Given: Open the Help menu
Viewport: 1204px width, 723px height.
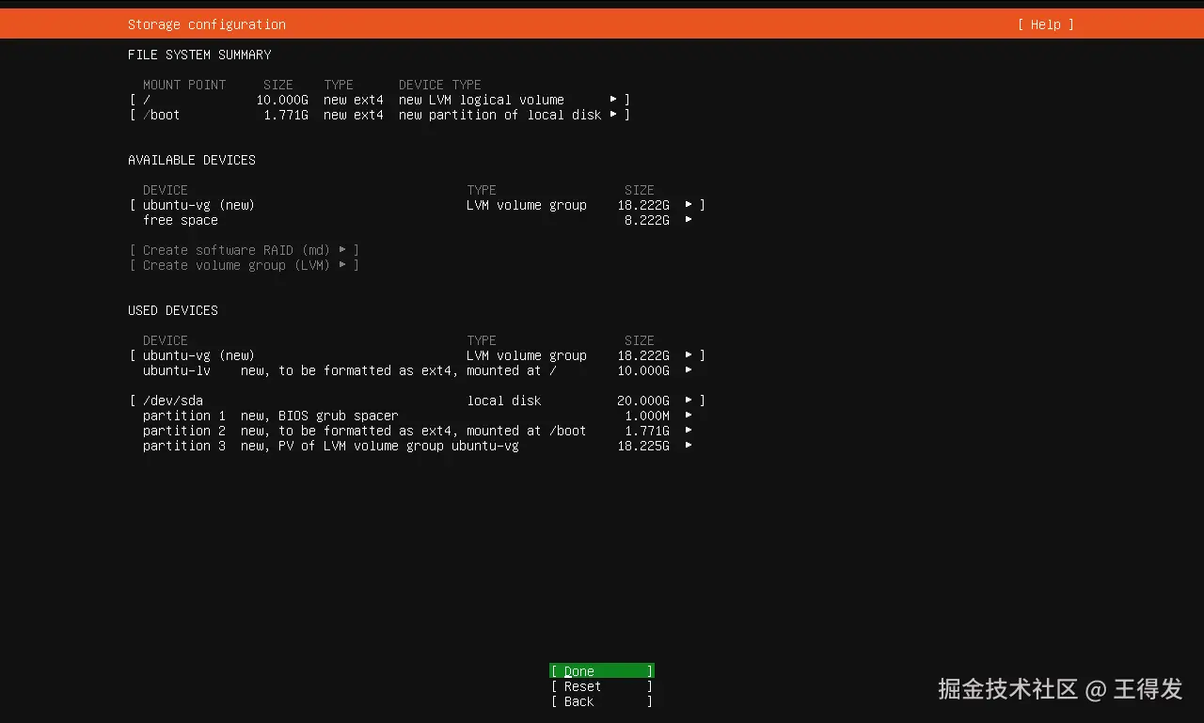Looking at the screenshot, I should click(1045, 24).
